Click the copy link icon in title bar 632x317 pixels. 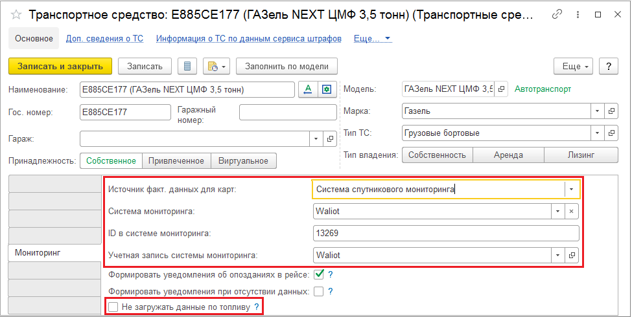pos(557,15)
